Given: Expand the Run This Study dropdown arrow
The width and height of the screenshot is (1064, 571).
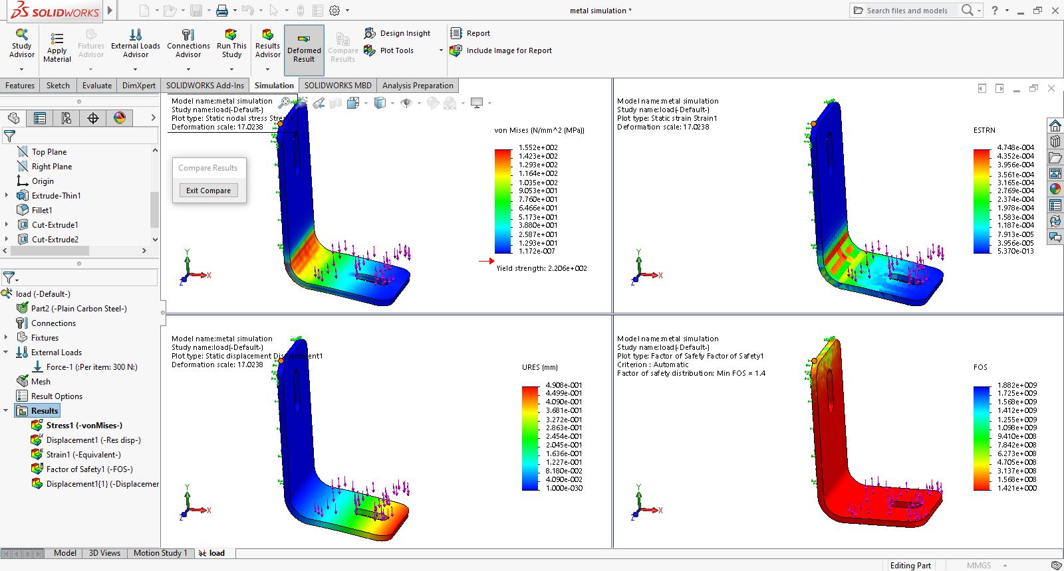Looking at the screenshot, I should (x=231, y=69).
